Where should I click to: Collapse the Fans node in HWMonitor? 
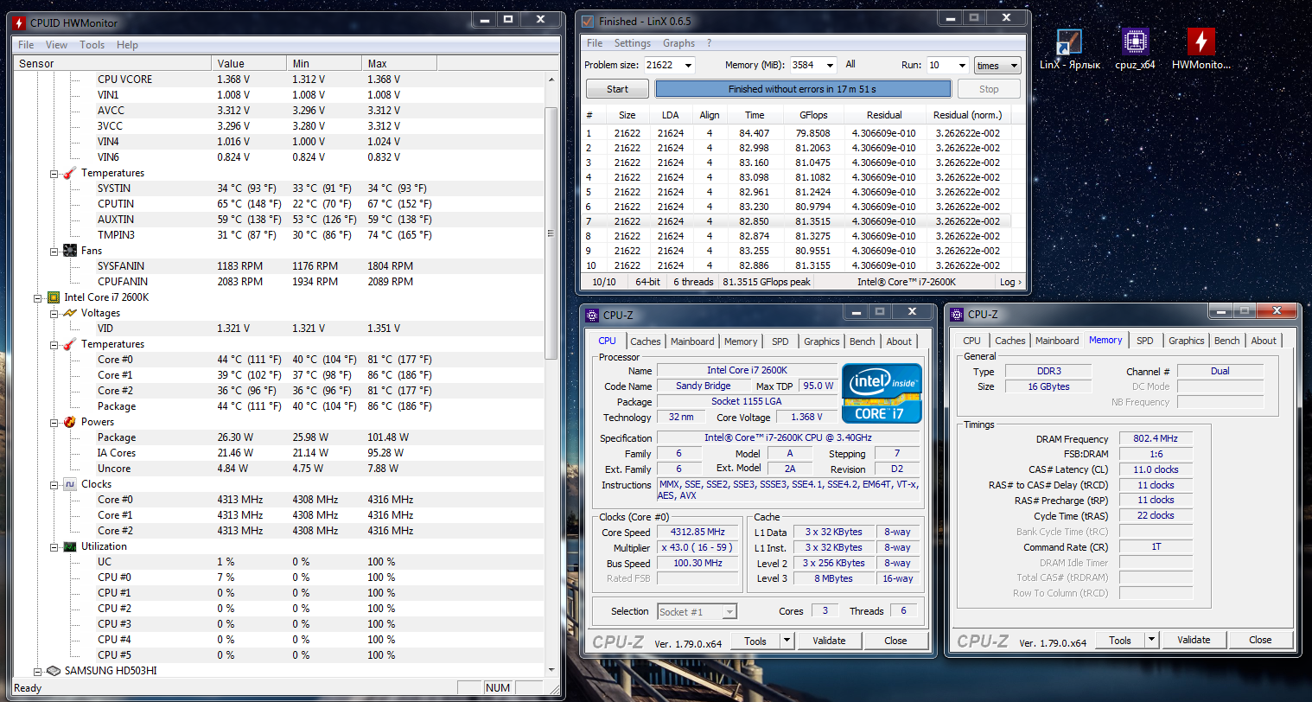point(54,252)
